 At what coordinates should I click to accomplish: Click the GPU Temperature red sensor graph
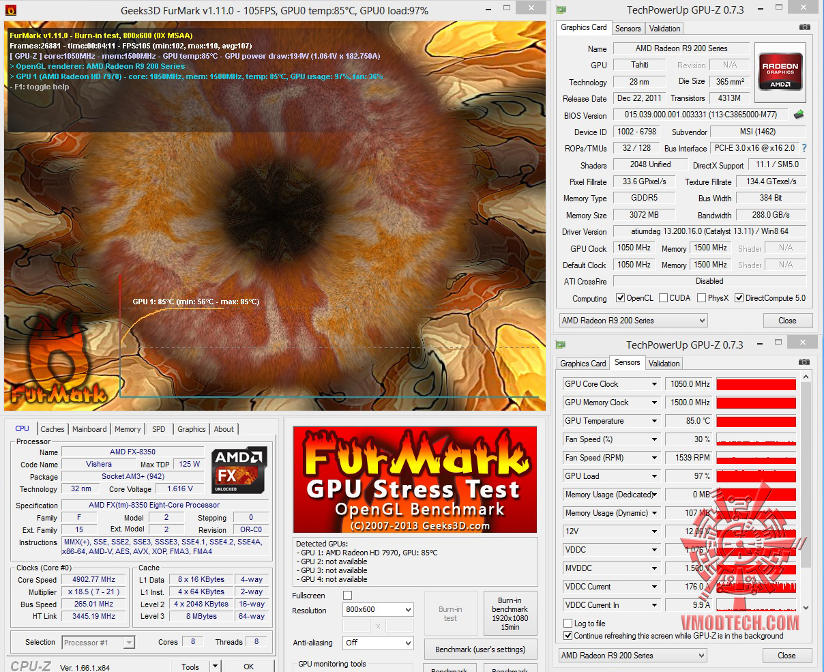tap(756, 421)
